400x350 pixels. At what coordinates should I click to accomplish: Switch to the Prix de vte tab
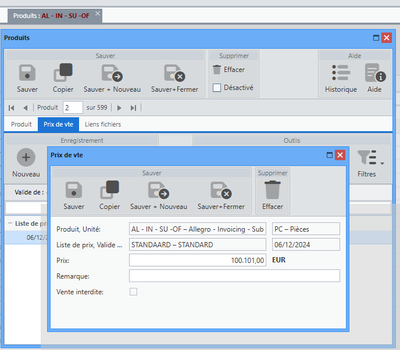[x=58, y=124]
